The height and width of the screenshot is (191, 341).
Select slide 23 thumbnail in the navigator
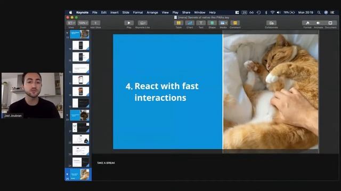click(80, 151)
